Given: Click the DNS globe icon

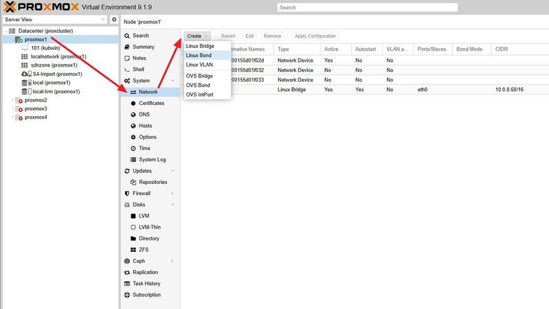Looking at the screenshot, I should click(x=133, y=115).
